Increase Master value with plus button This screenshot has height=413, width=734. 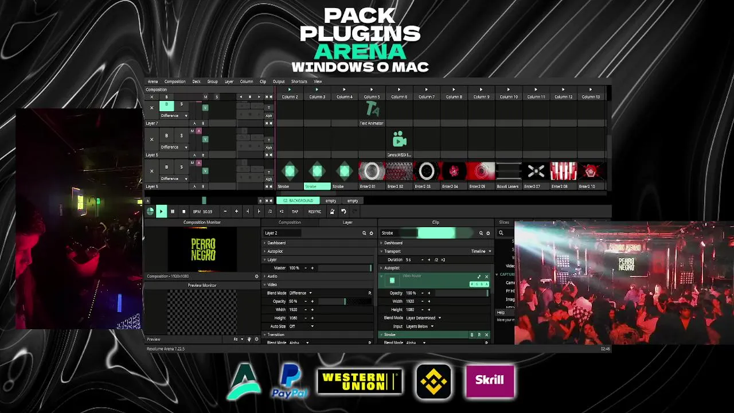(x=313, y=268)
